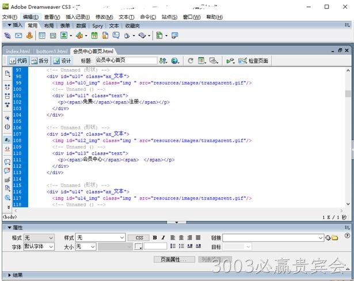Click the 页面属性... button
Viewport: 354px width, 281px height.
[x=174, y=259]
